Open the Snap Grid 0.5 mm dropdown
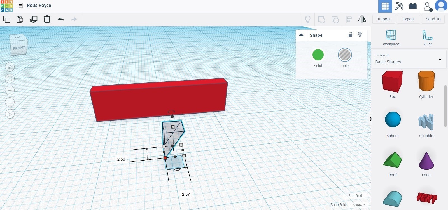Image resolution: width=448 pixels, height=210 pixels. coord(358,205)
